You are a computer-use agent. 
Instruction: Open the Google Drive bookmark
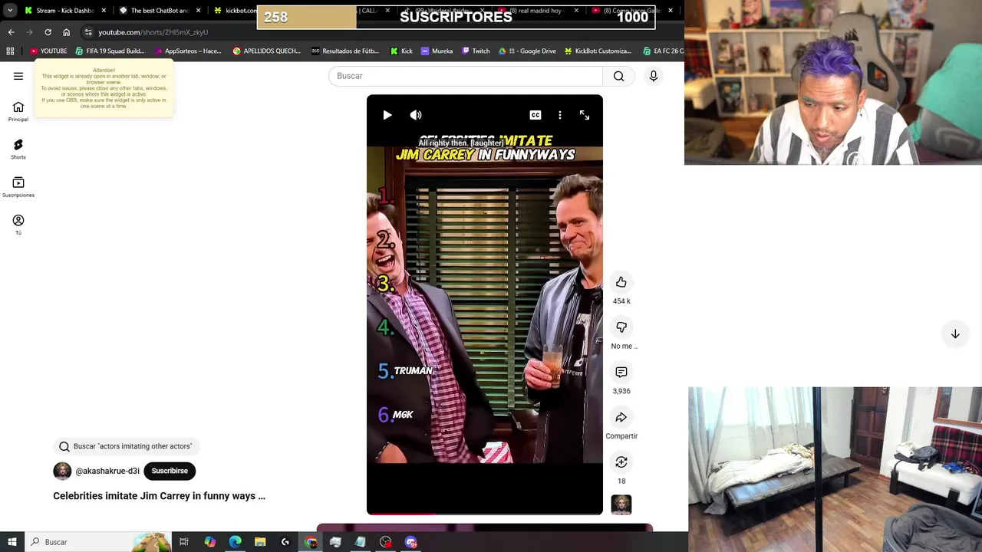[527, 51]
